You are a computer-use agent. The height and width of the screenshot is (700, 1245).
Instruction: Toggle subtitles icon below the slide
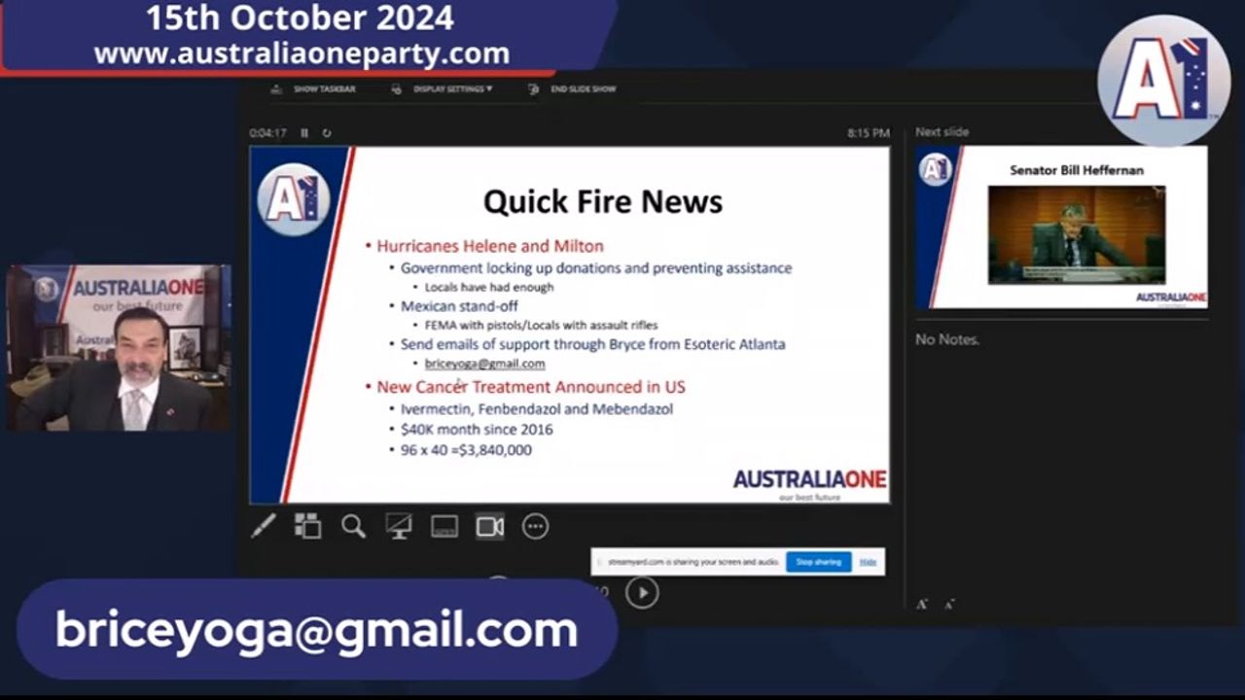(445, 526)
